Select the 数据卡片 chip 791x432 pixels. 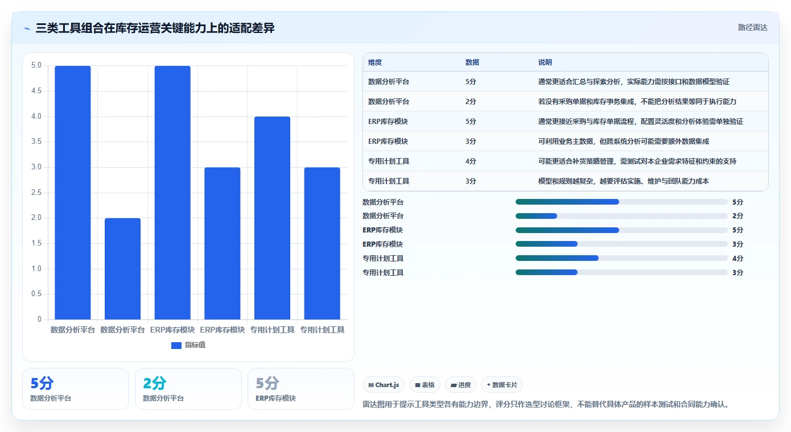pyautogui.click(x=502, y=385)
